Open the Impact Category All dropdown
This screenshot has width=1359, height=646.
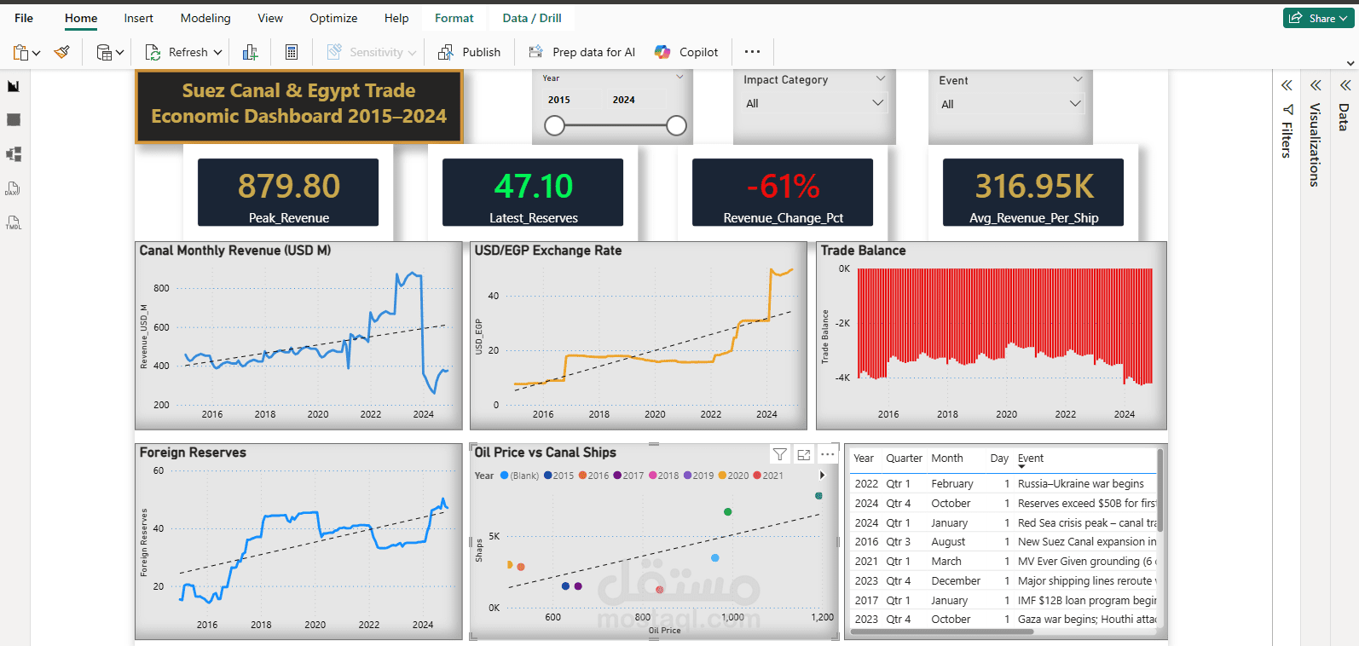click(815, 103)
